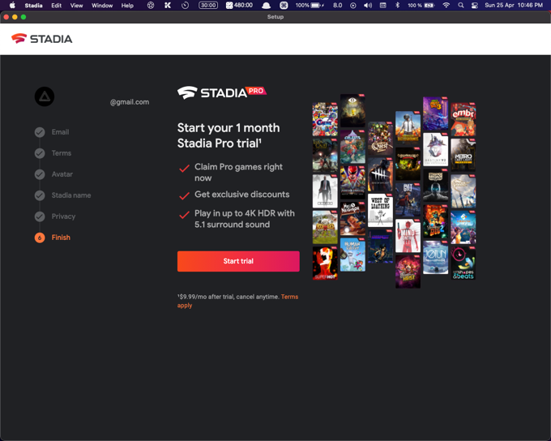Click the volume speaker icon
551x441 pixels.
[368, 6]
